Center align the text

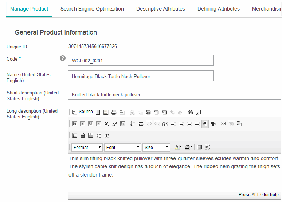pos(181,124)
